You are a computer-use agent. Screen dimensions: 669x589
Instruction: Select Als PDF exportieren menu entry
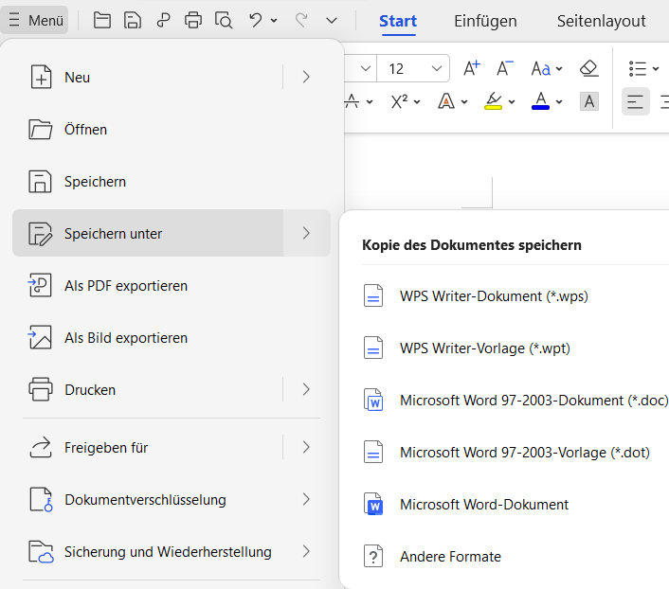[125, 286]
